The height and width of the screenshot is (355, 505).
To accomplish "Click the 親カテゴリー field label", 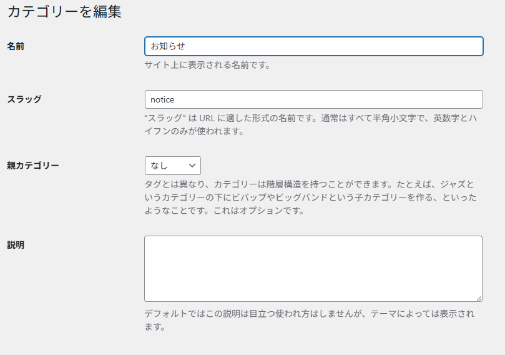I will point(33,166).
